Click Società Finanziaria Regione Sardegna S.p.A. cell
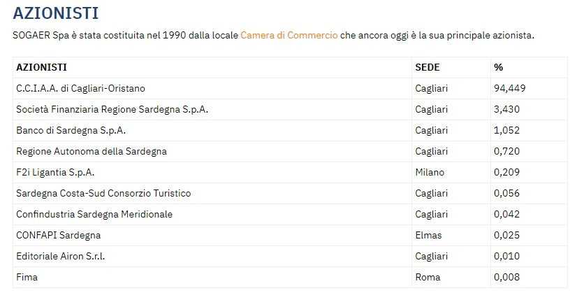Viewport: 577px width, 307px height. (212, 110)
